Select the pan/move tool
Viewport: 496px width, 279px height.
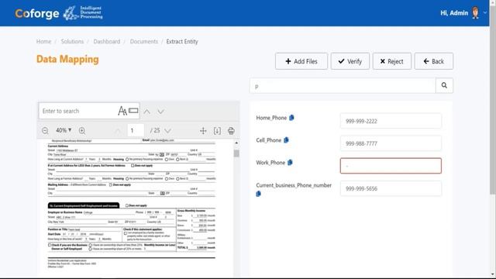coord(203,131)
